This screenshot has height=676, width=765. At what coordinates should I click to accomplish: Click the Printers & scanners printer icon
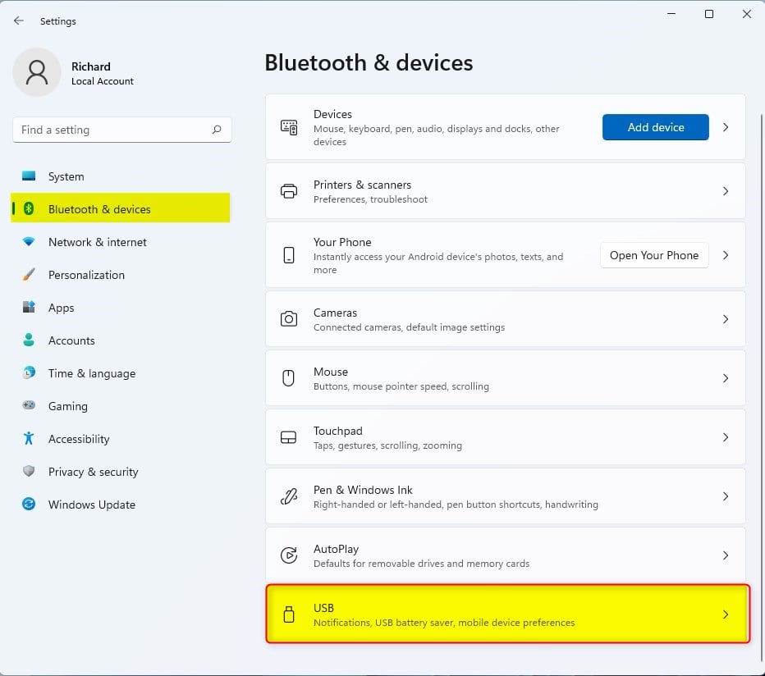click(288, 191)
